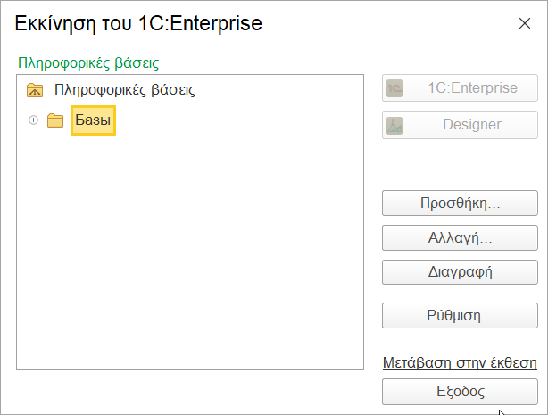Click the window title Εκκίνηση του 1C:Enterprise
Screen dimensions: 548x415
point(138,24)
